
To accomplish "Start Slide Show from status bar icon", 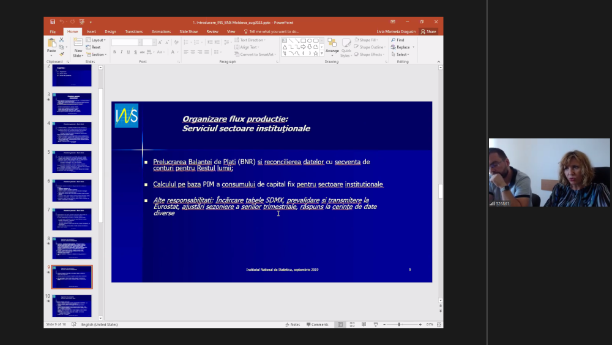I will coord(376,324).
